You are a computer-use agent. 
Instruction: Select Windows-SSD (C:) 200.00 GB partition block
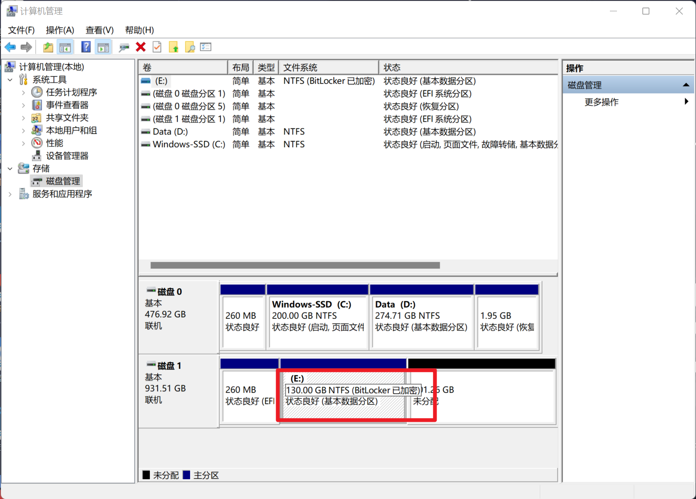click(318, 322)
